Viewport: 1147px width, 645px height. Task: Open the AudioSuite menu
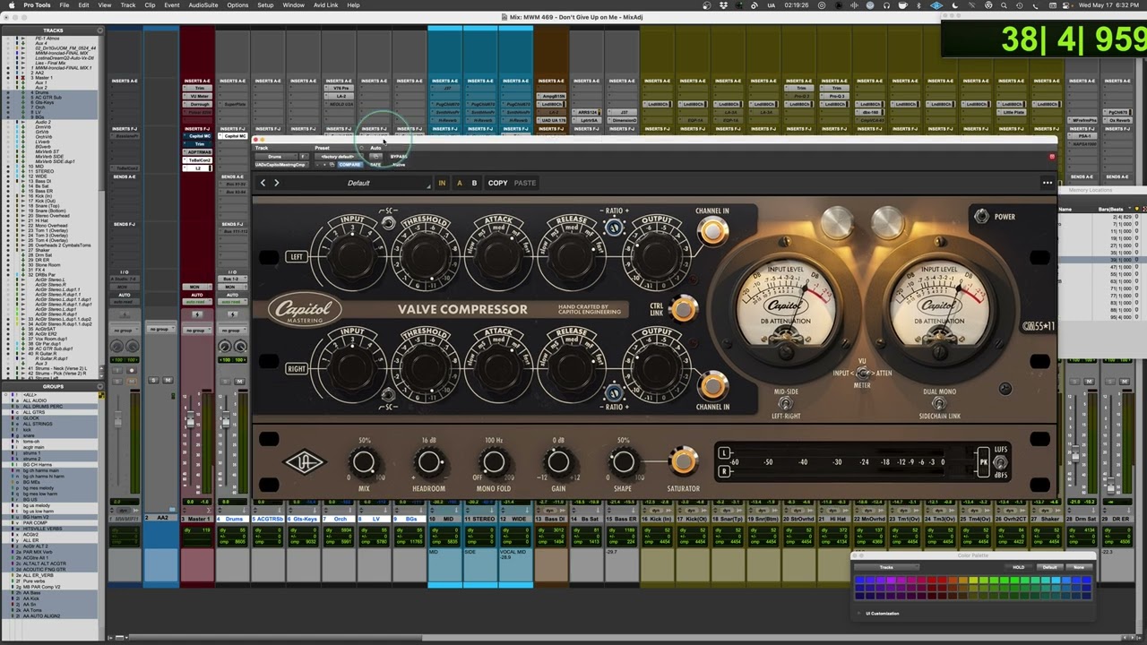[203, 5]
